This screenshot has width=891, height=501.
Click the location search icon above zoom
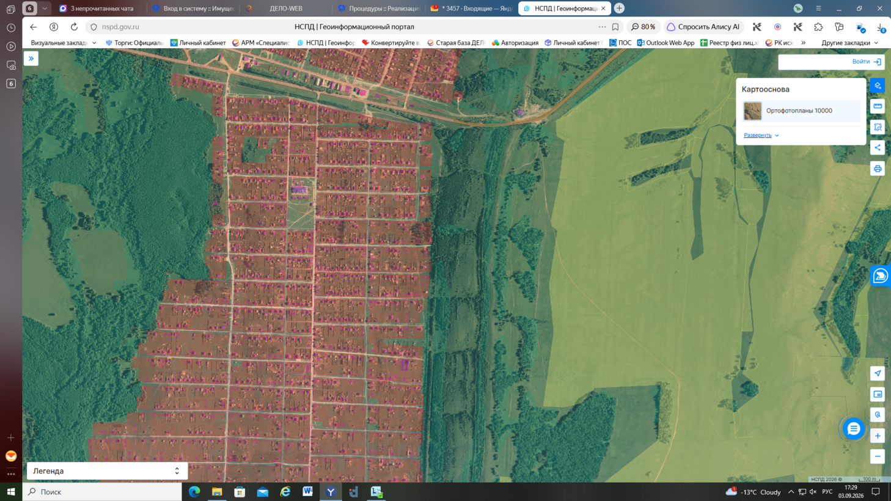pyautogui.click(x=878, y=415)
